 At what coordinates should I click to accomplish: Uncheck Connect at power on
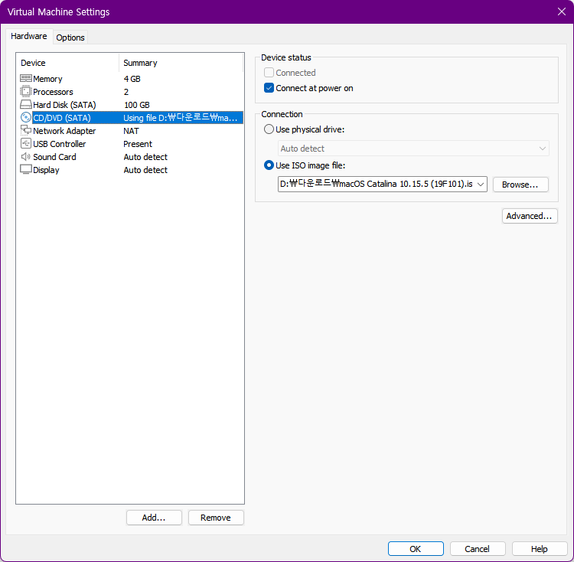click(269, 88)
